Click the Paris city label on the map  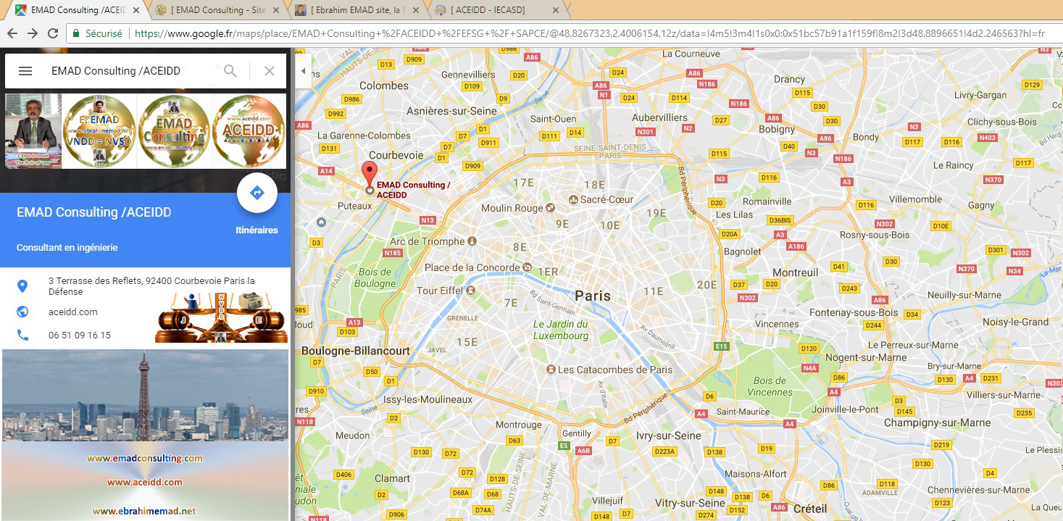coord(593,296)
